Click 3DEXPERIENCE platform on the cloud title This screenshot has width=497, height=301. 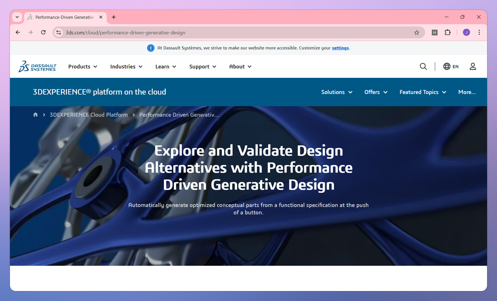click(99, 92)
